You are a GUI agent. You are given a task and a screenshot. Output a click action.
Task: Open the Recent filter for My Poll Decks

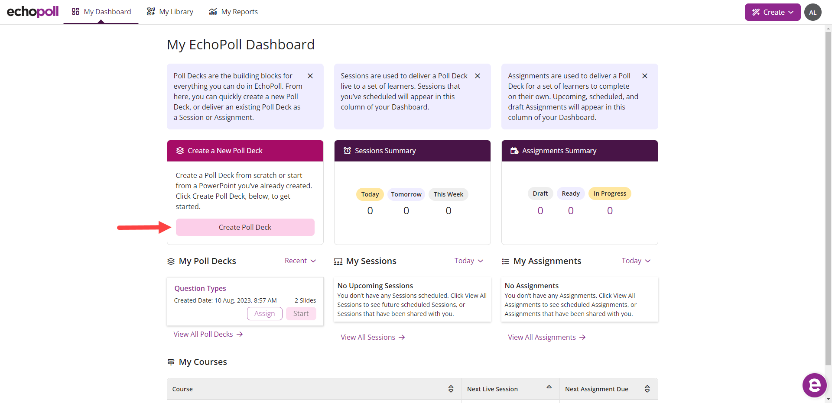click(x=300, y=261)
